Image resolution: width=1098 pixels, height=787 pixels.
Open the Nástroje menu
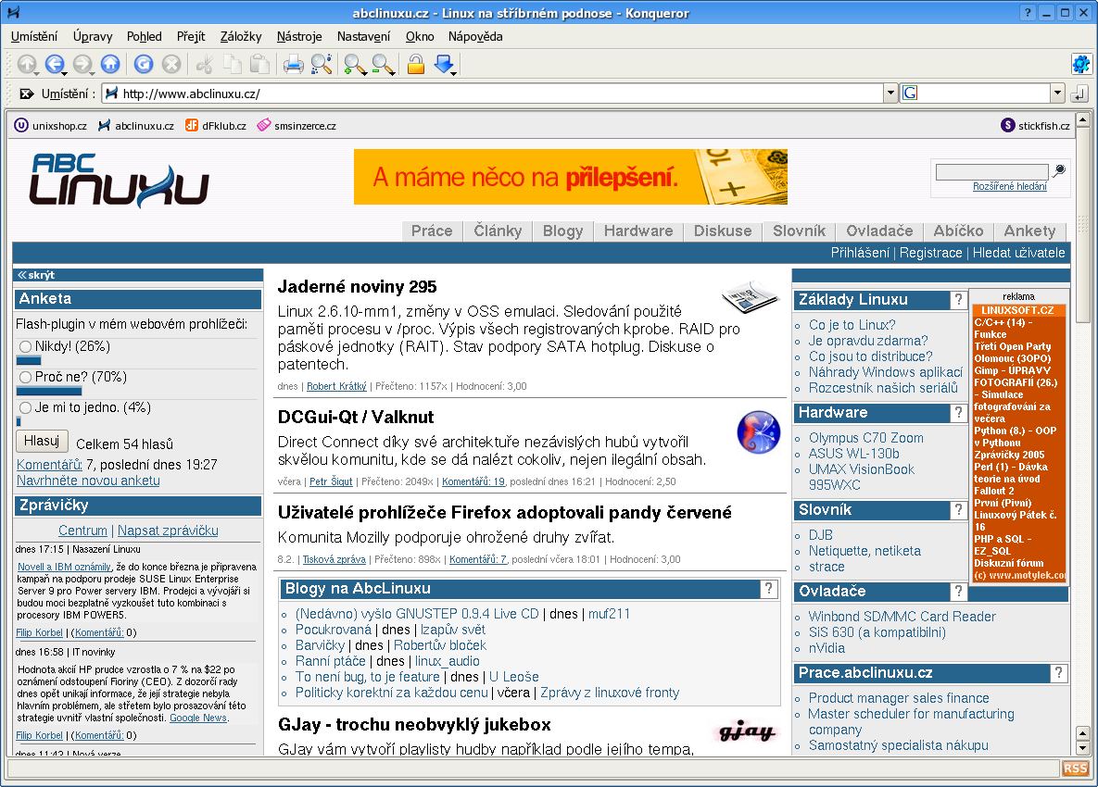(x=299, y=36)
